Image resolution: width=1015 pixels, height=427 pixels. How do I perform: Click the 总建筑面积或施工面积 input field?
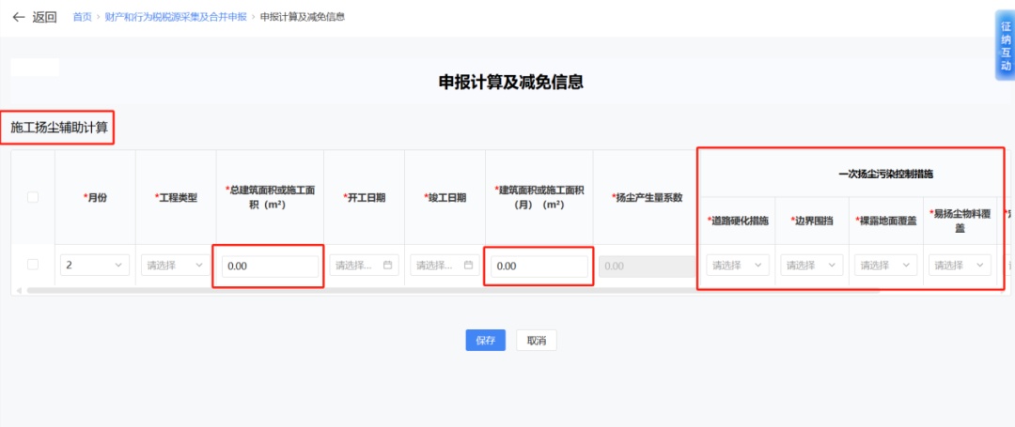click(x=270, y=267)
